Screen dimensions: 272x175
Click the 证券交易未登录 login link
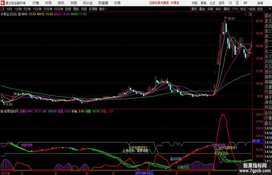(x=159, y=3)
